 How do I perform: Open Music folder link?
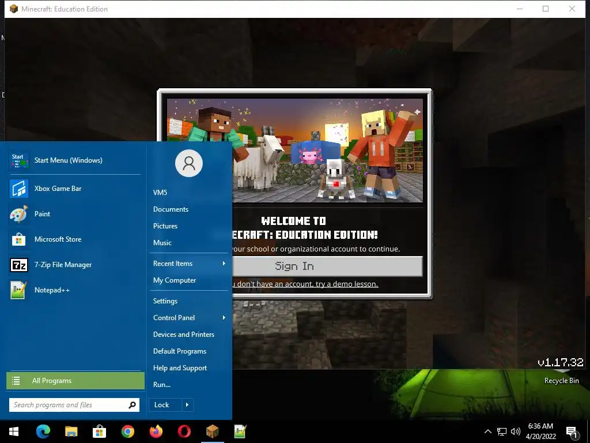pyautogui.click(x=162, y=243)
